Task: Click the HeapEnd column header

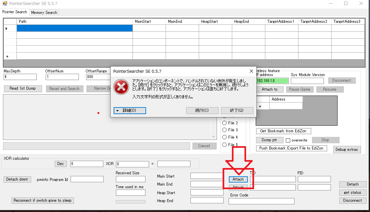Action: pyautogui.click(x=248, y=21)
